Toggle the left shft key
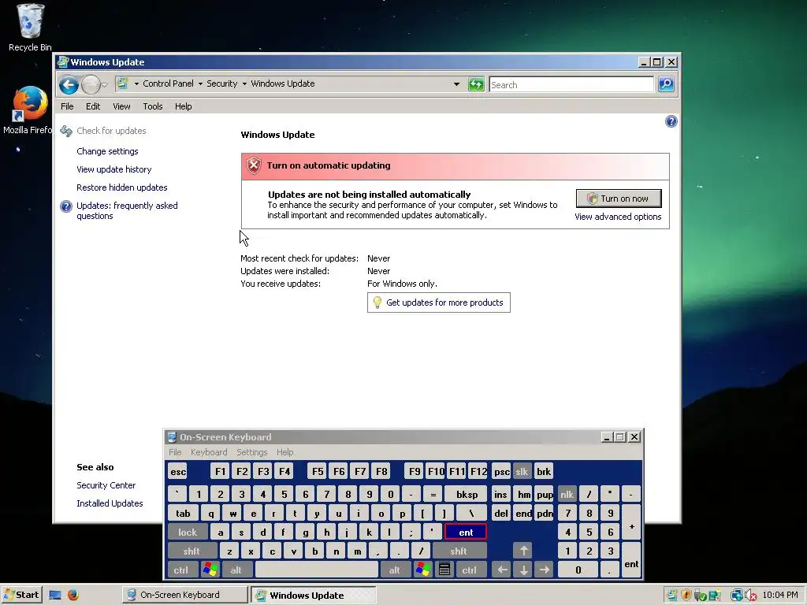This screenshot has width=807, height=605. click(192, 551)
